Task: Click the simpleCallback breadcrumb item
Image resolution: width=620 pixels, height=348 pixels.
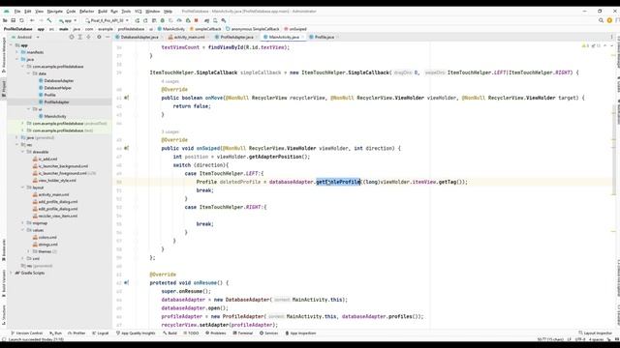Action: click(x=204, y=29)
